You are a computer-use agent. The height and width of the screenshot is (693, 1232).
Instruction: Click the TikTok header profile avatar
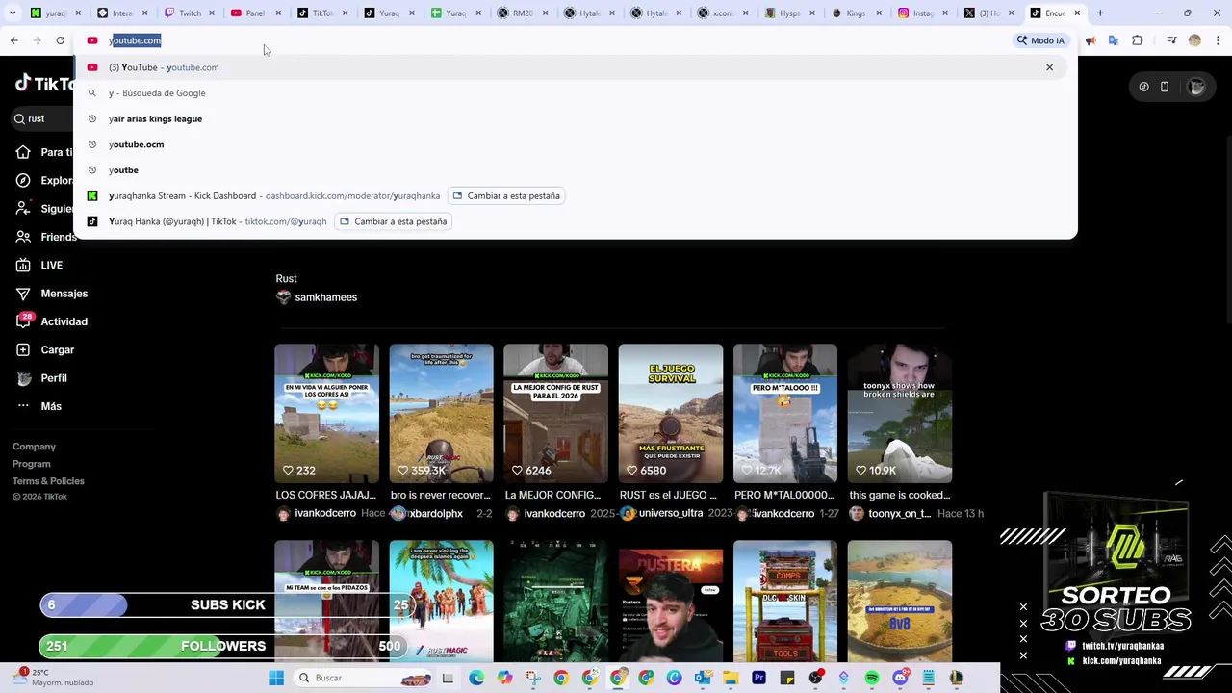coord(1196,87)
